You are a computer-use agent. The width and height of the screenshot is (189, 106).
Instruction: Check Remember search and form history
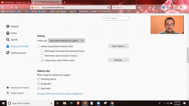click(x=42, y=56)
